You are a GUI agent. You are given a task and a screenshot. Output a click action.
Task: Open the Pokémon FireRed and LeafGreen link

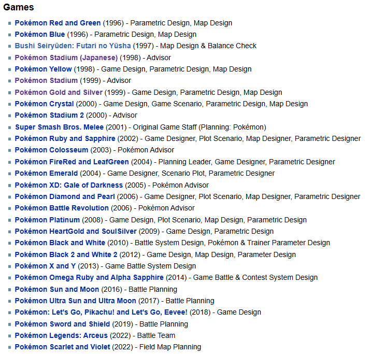coord(72,162)
